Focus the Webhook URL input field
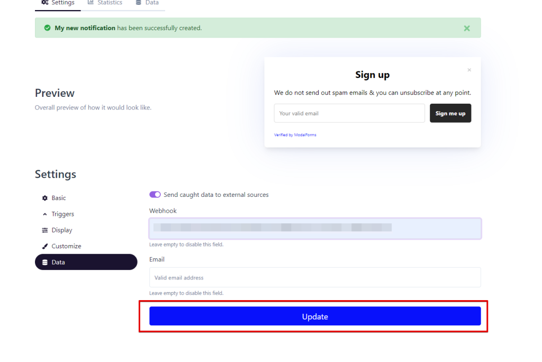This screenshot has width=542, height=362. click(x=315, y=229)
